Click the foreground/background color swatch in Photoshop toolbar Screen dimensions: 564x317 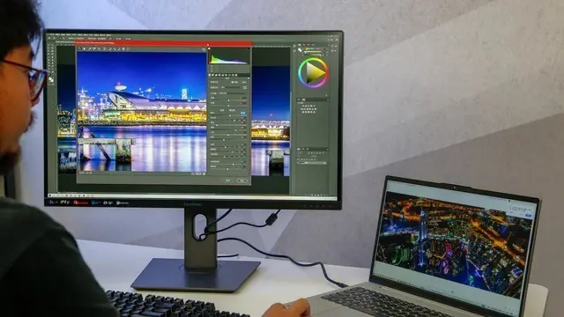[x=51, y=80]
